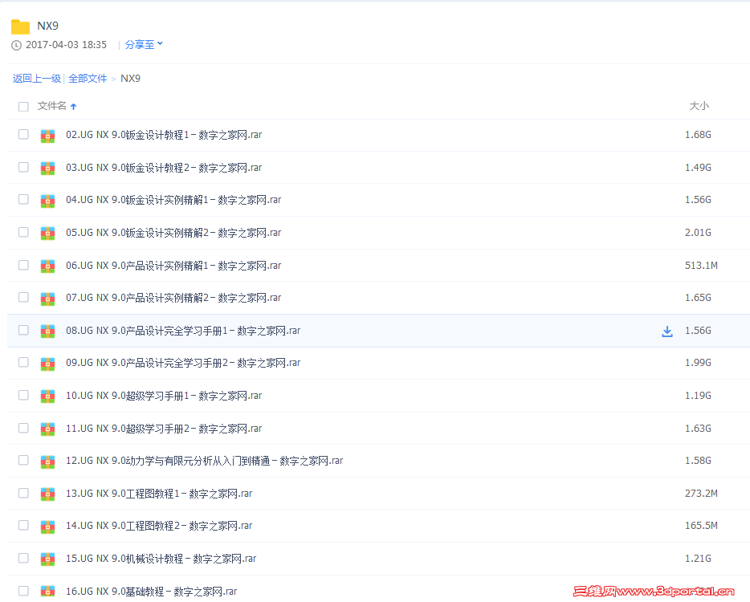Check the box for 04.UG NX 9.0钣金设计实例精解1
This screenshot has width=750, height=602.
[23, 199]
